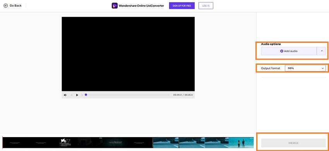Click the black video preview area
Viewport: 329px width, 151px height.
(x=128, y=54)
